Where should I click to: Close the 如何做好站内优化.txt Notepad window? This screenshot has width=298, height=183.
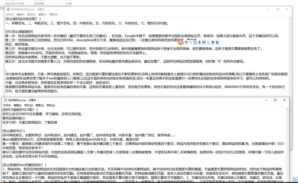coord(287,9)
